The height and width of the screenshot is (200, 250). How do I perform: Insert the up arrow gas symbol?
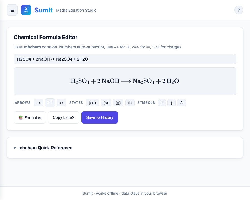(162, 103)
